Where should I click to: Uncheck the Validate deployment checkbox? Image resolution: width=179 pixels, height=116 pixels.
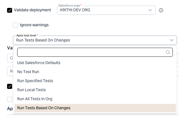click(10, 10)
